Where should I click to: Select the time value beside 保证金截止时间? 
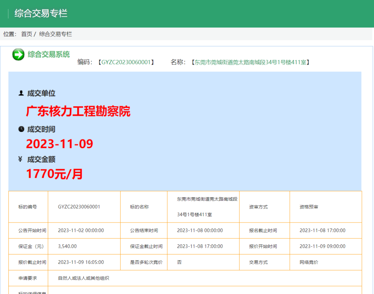[x=200, y=246]
